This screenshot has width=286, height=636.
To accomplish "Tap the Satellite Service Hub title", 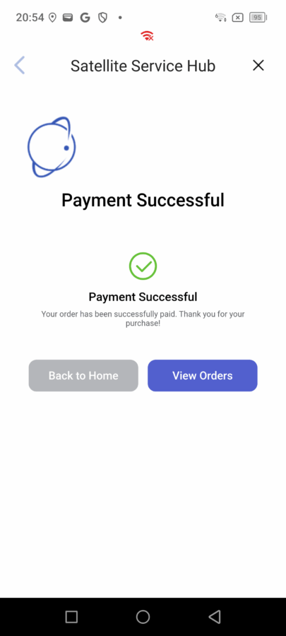I will tap(143, 66).
